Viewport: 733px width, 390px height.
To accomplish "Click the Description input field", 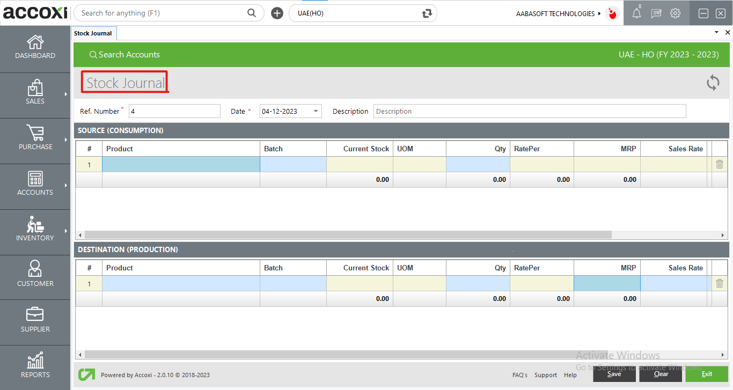I will coord(529,112).
